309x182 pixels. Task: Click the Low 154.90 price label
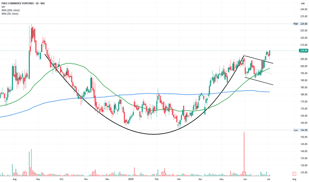(300, 130)
